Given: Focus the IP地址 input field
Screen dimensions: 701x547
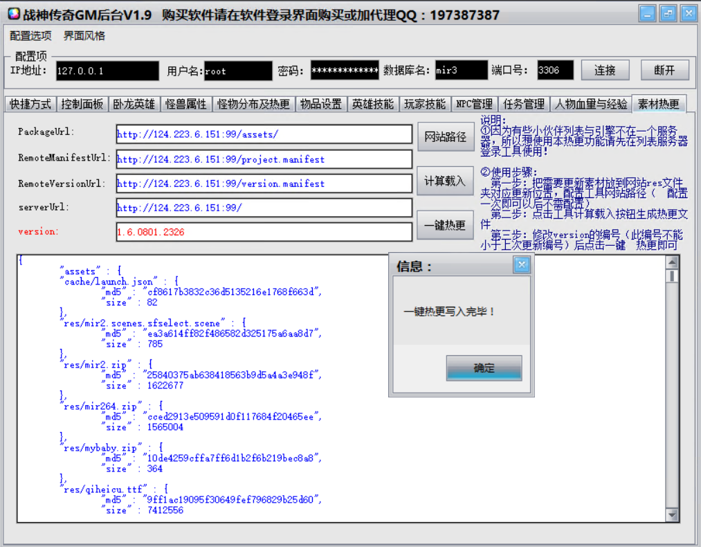Looking at the screenshot, I should tap(107, 71).
